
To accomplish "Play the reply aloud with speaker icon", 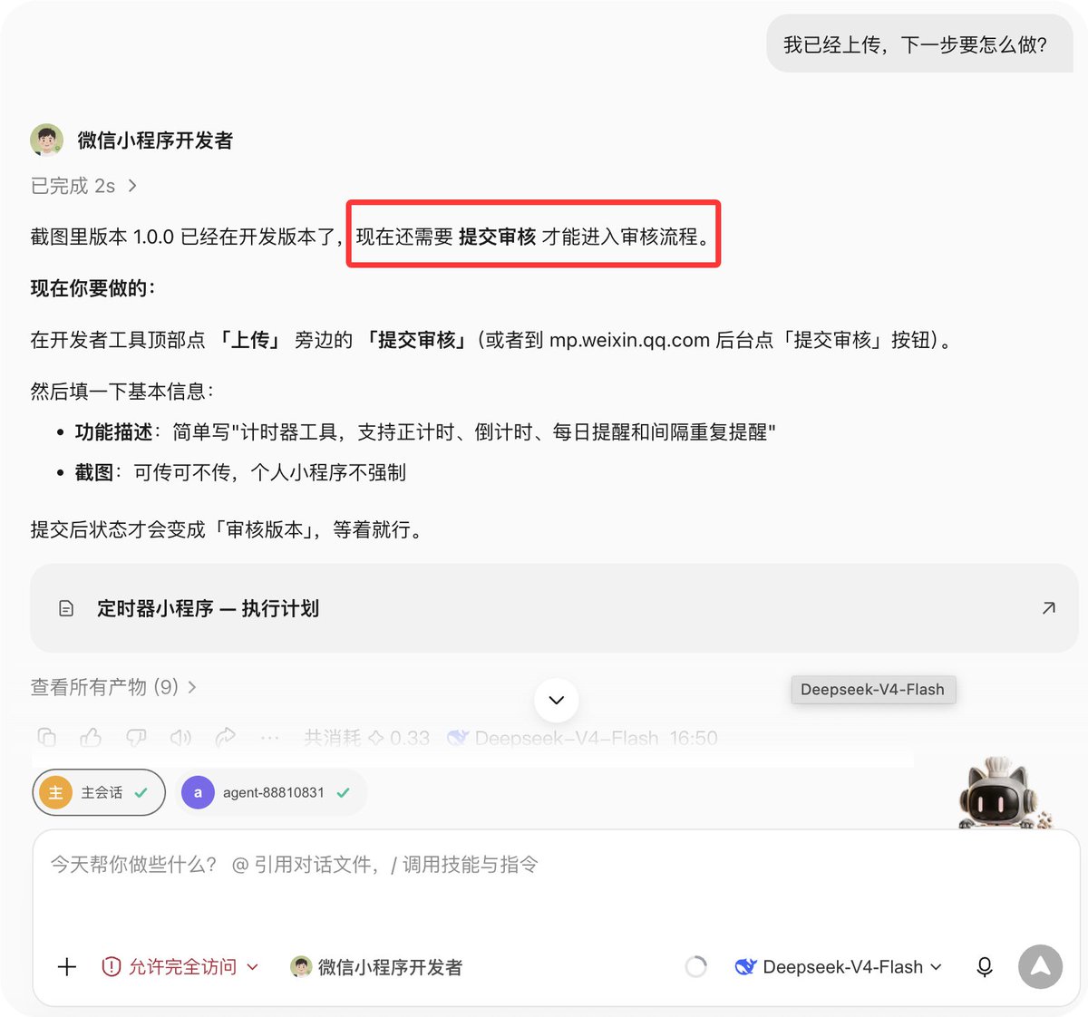I will 181,738.
